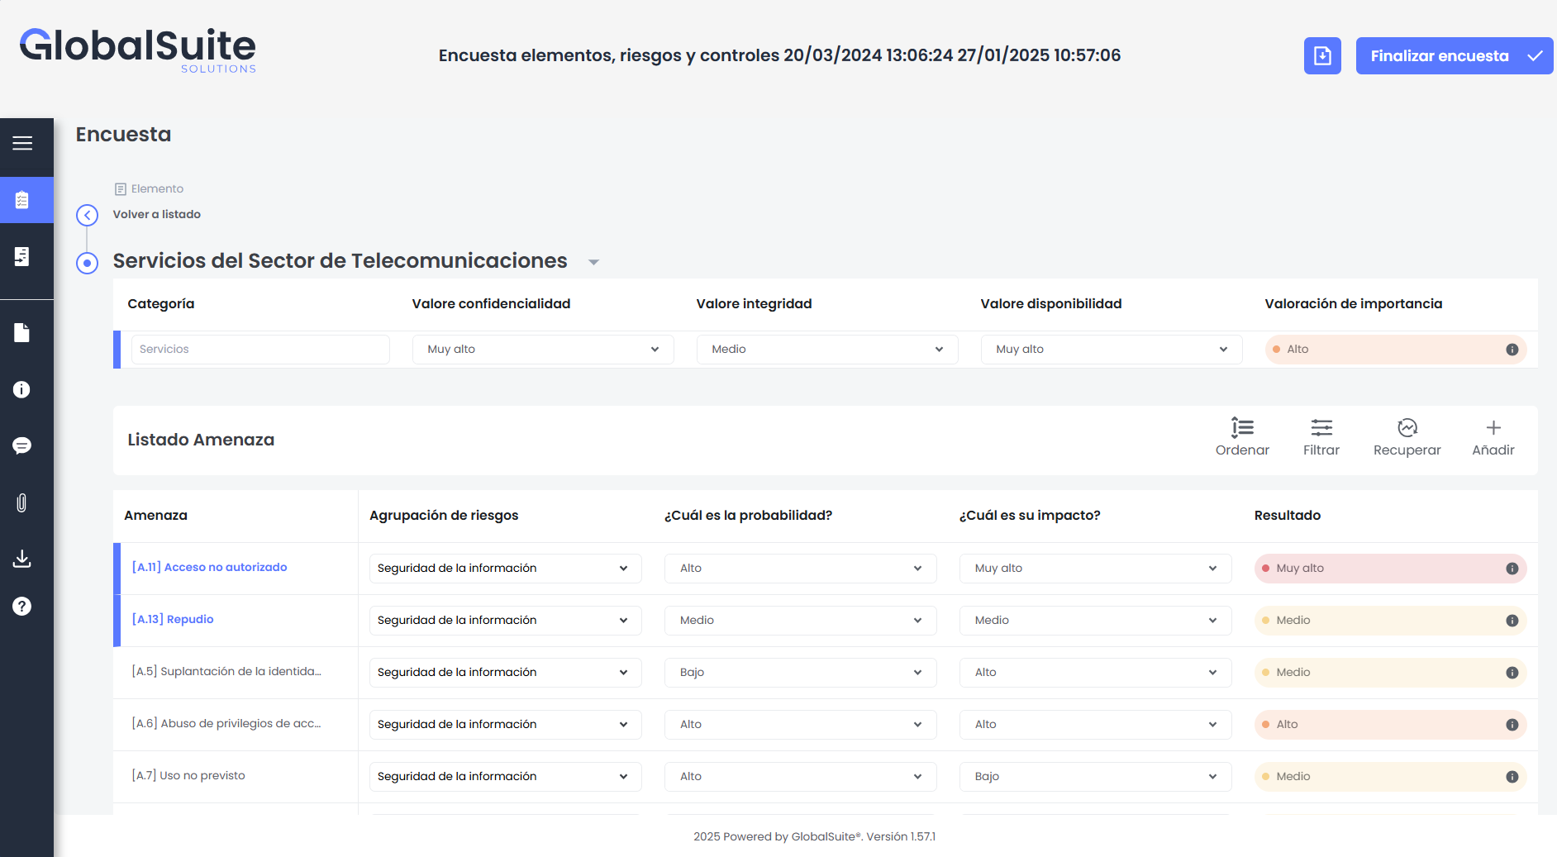Screen dimensions: 1557x857
Task: Select the radio marker beside Servicios heading
Action: (87, 263)
